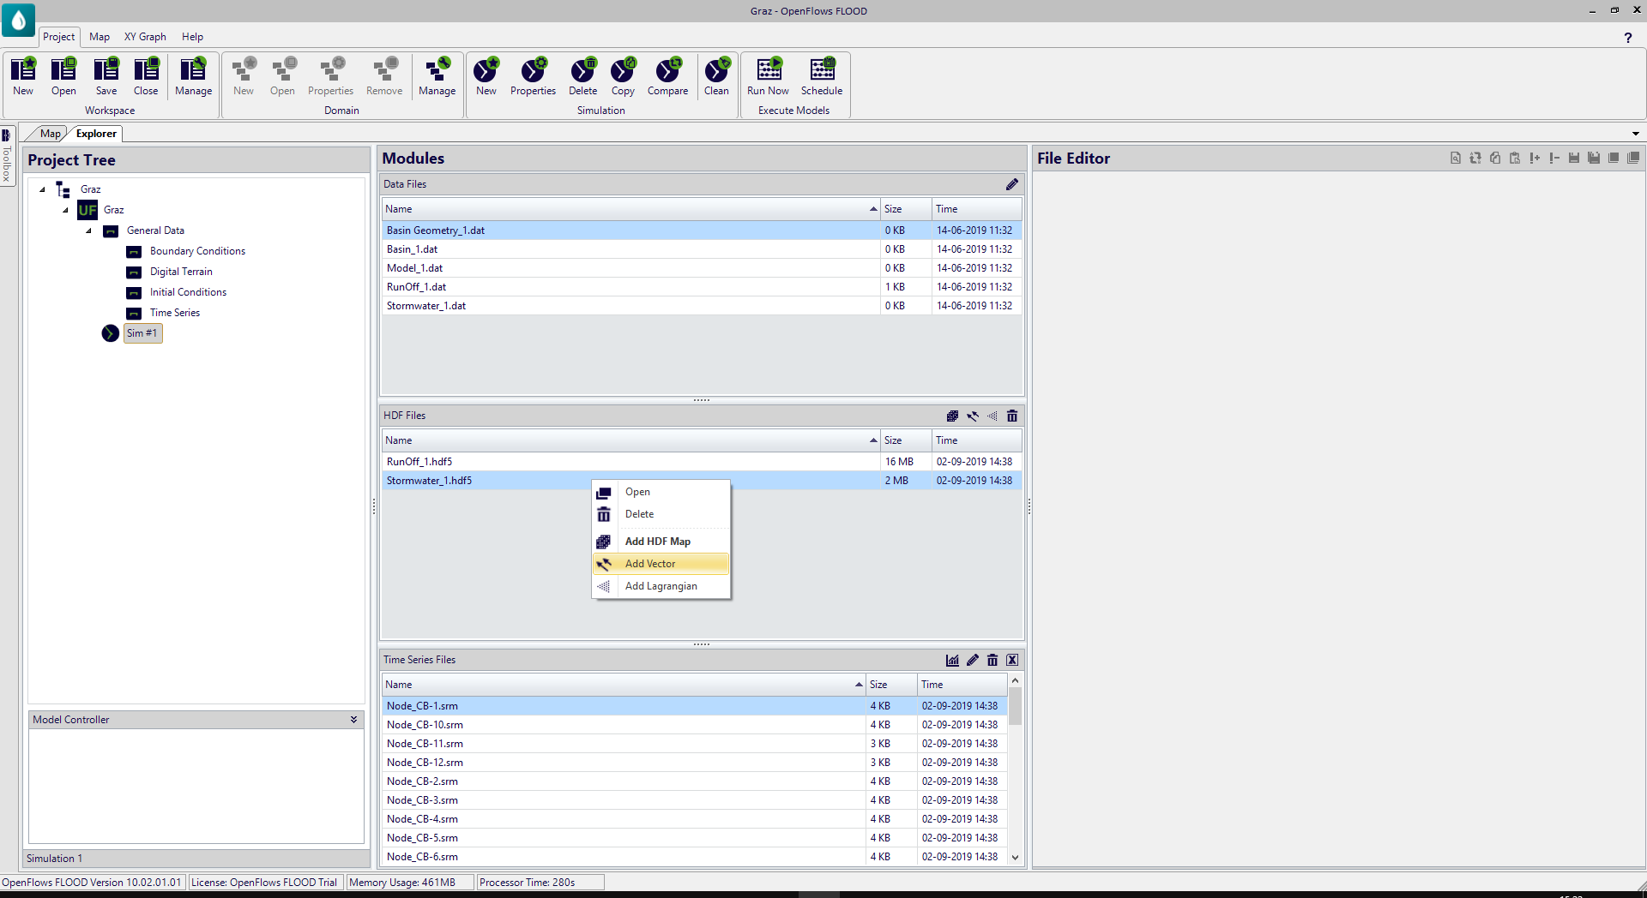Select Boundary Conditions in Project Tree

pyautogui.click(x=197, y=251)
